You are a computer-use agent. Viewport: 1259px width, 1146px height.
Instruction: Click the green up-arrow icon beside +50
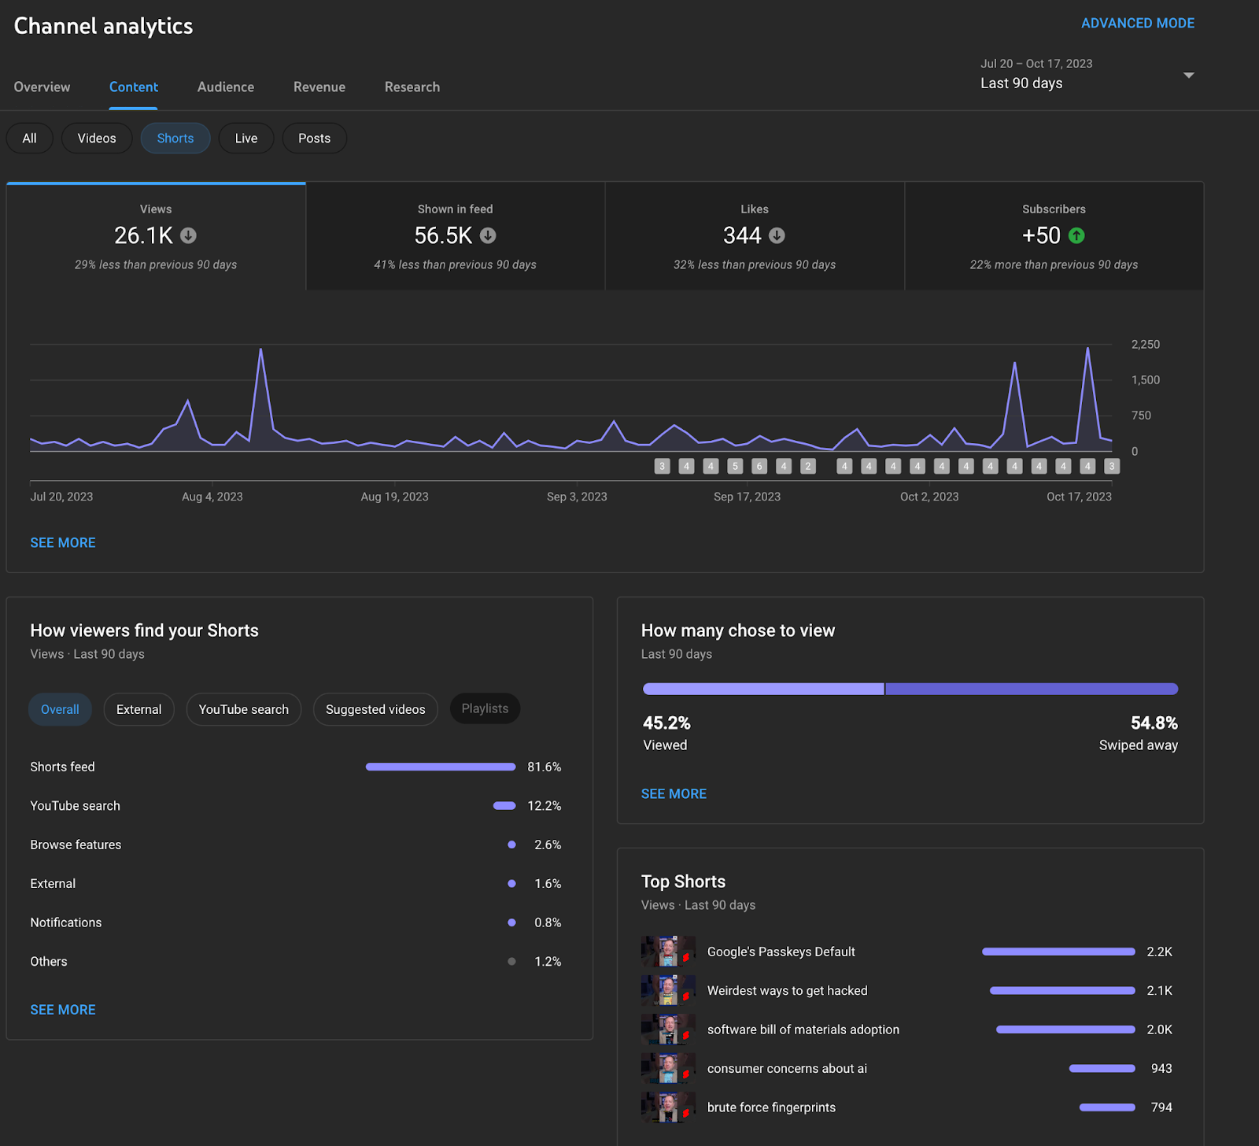point(1076,235)
